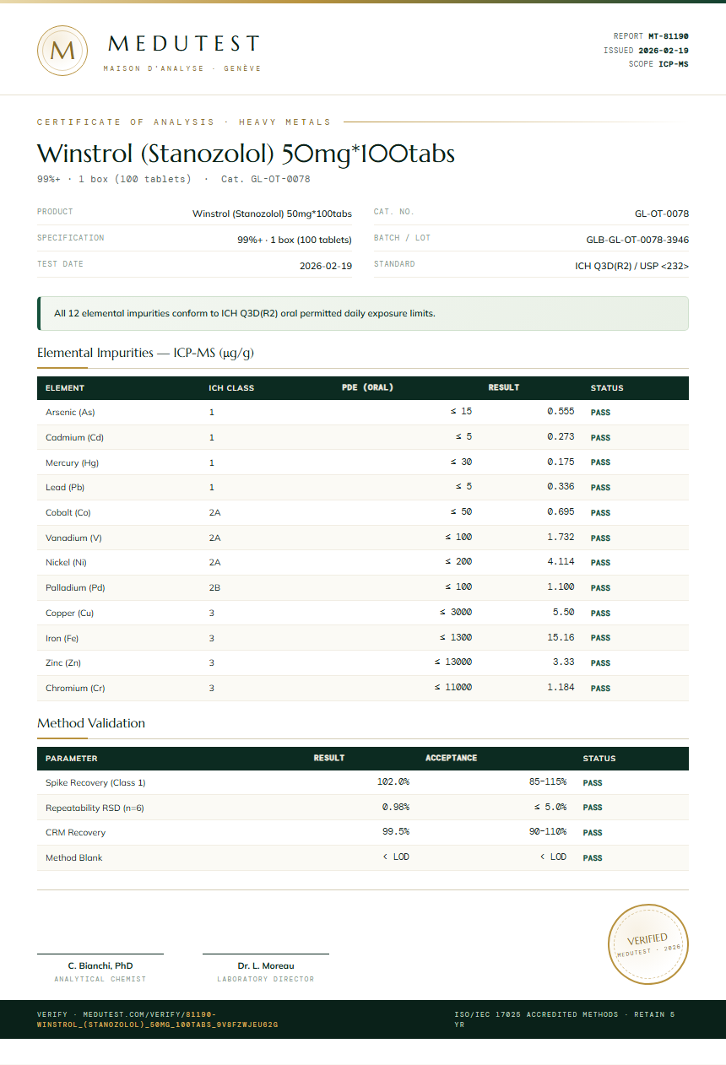Click the Lead result value 0.336
This screenshot has height=1065, width=726.
tap(561, 487)
